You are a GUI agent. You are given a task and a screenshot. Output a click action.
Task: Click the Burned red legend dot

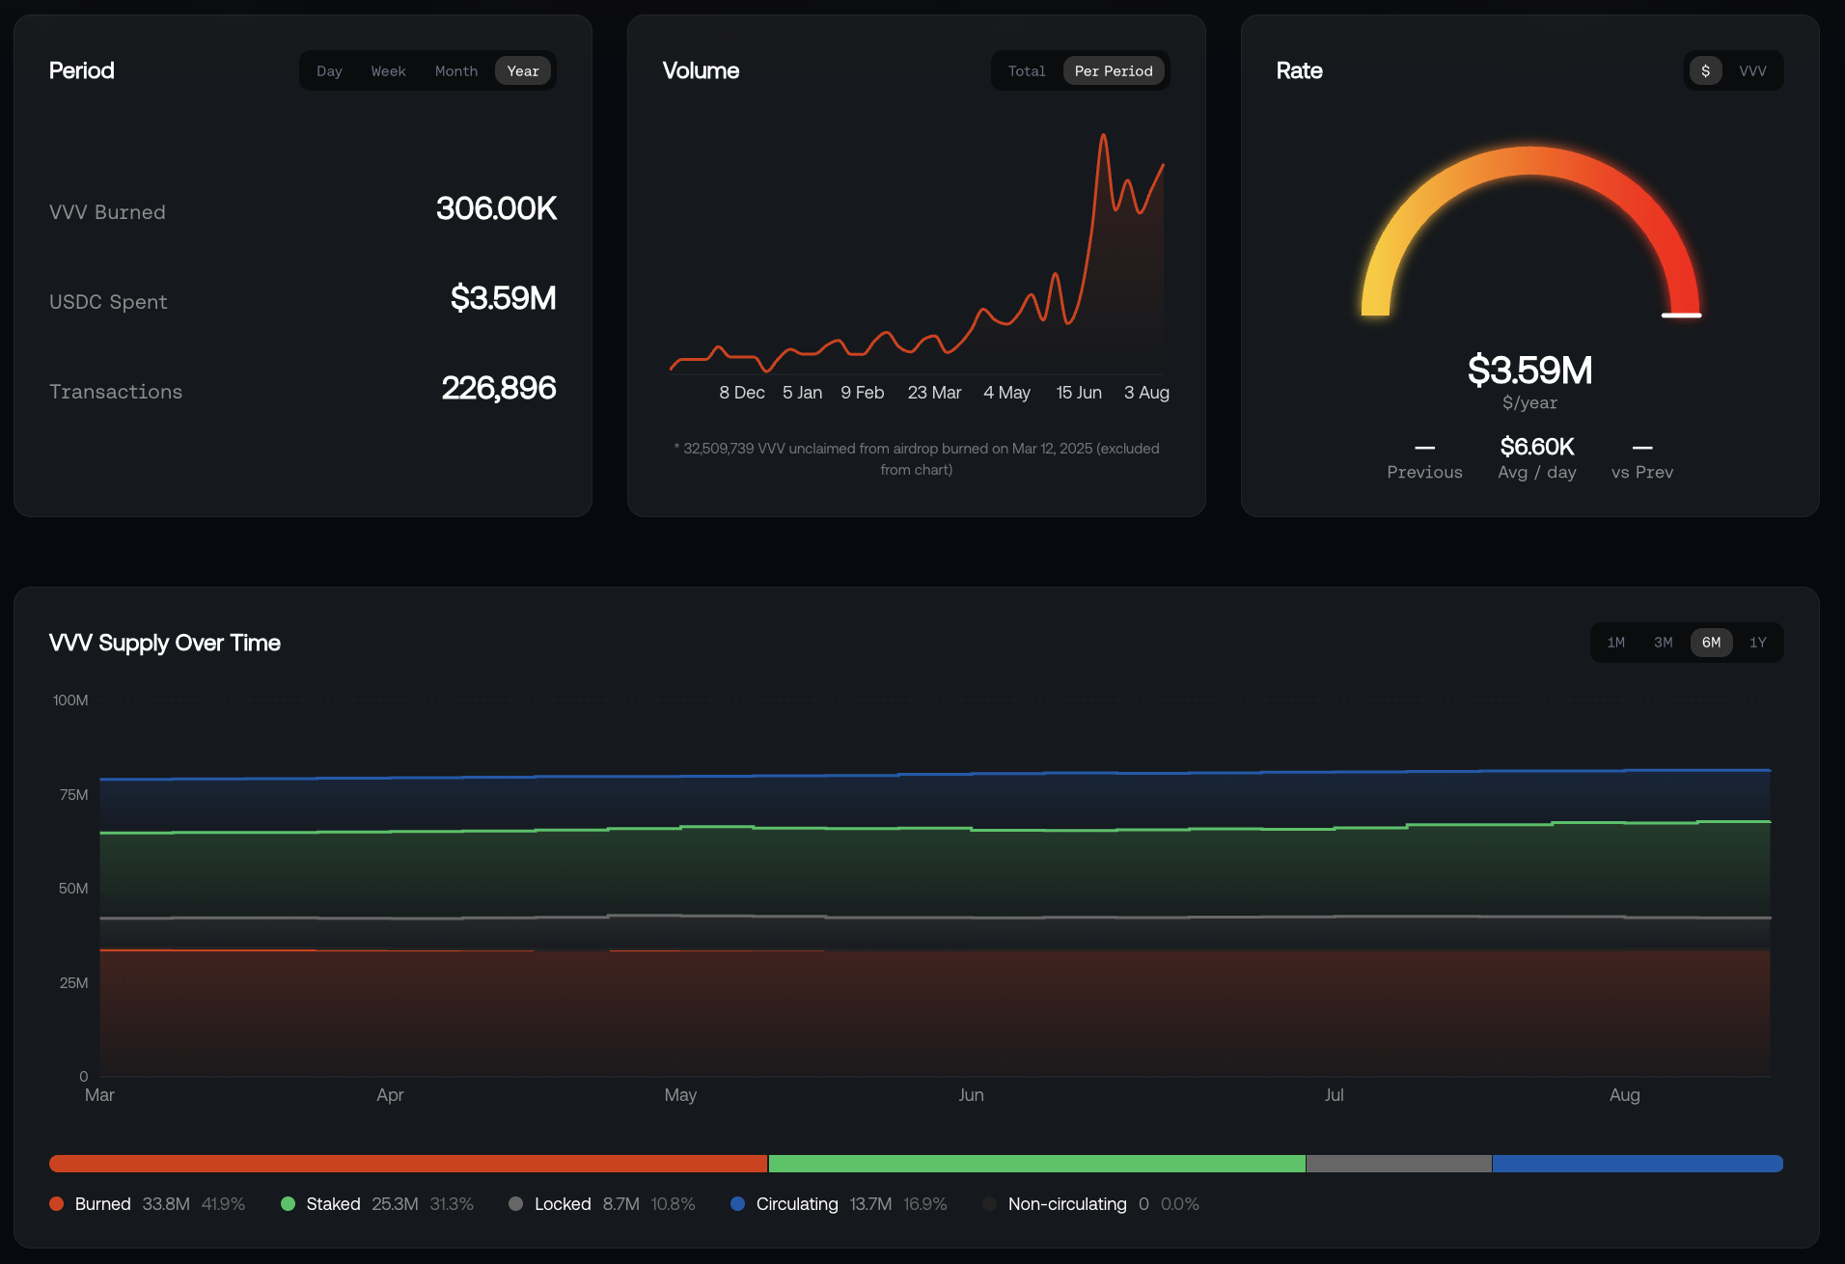56,1204
